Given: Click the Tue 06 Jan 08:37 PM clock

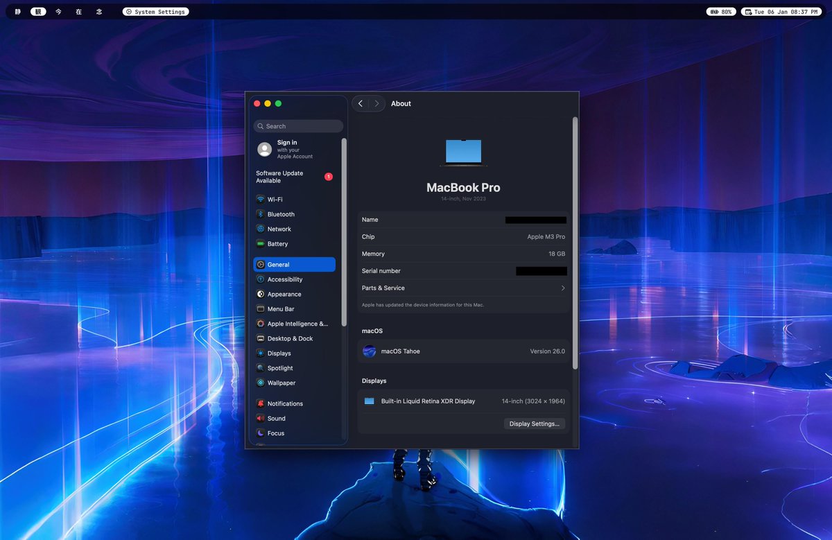Looking at the screenshot, I should coord(780,12).
